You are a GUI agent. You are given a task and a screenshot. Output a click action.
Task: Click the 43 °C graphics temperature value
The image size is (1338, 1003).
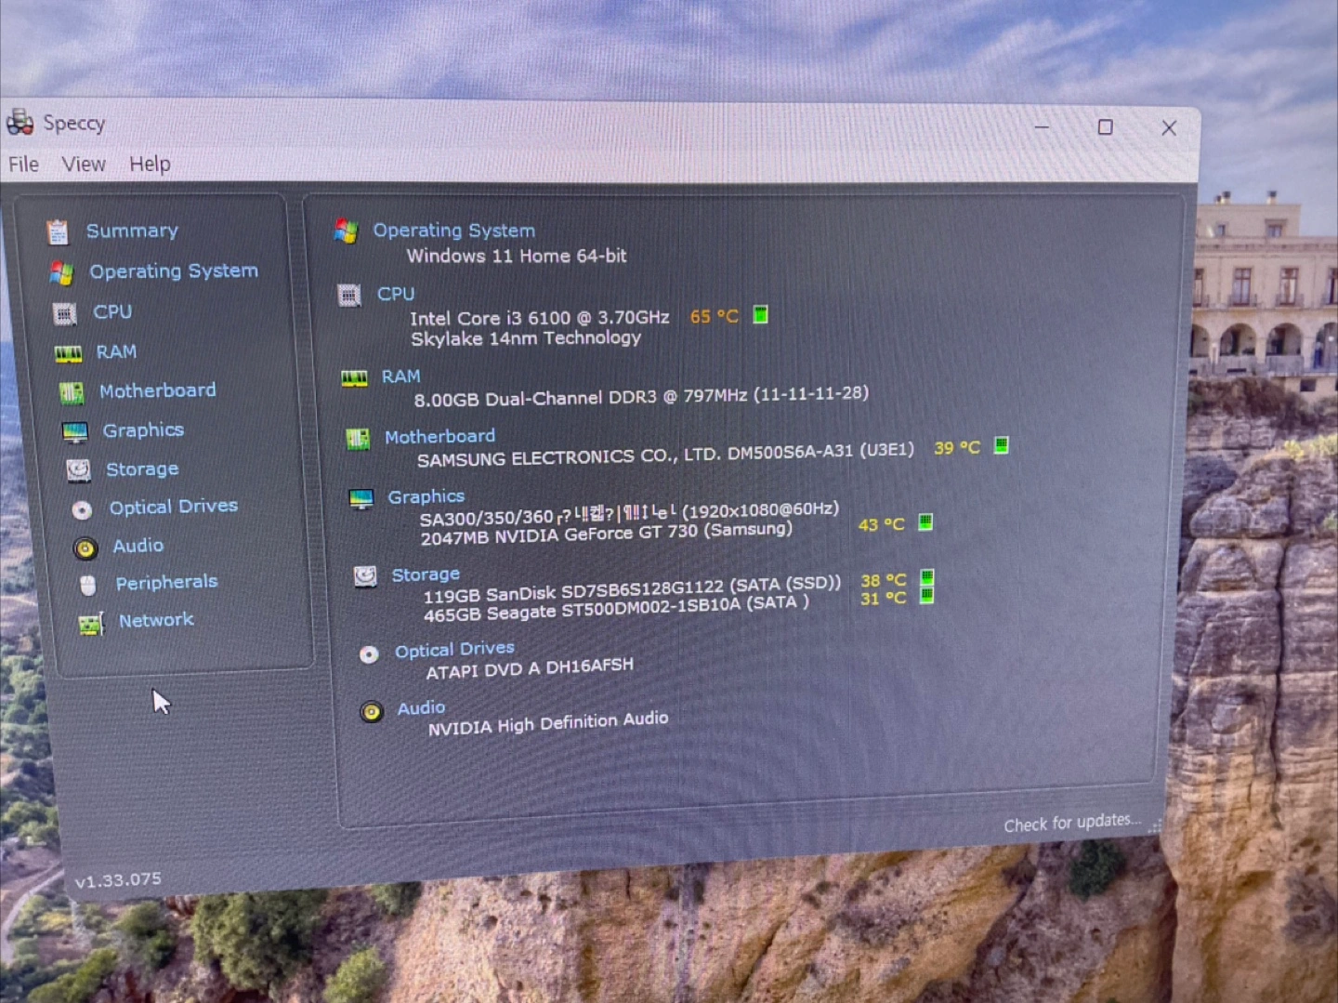(x=881, y=525)
